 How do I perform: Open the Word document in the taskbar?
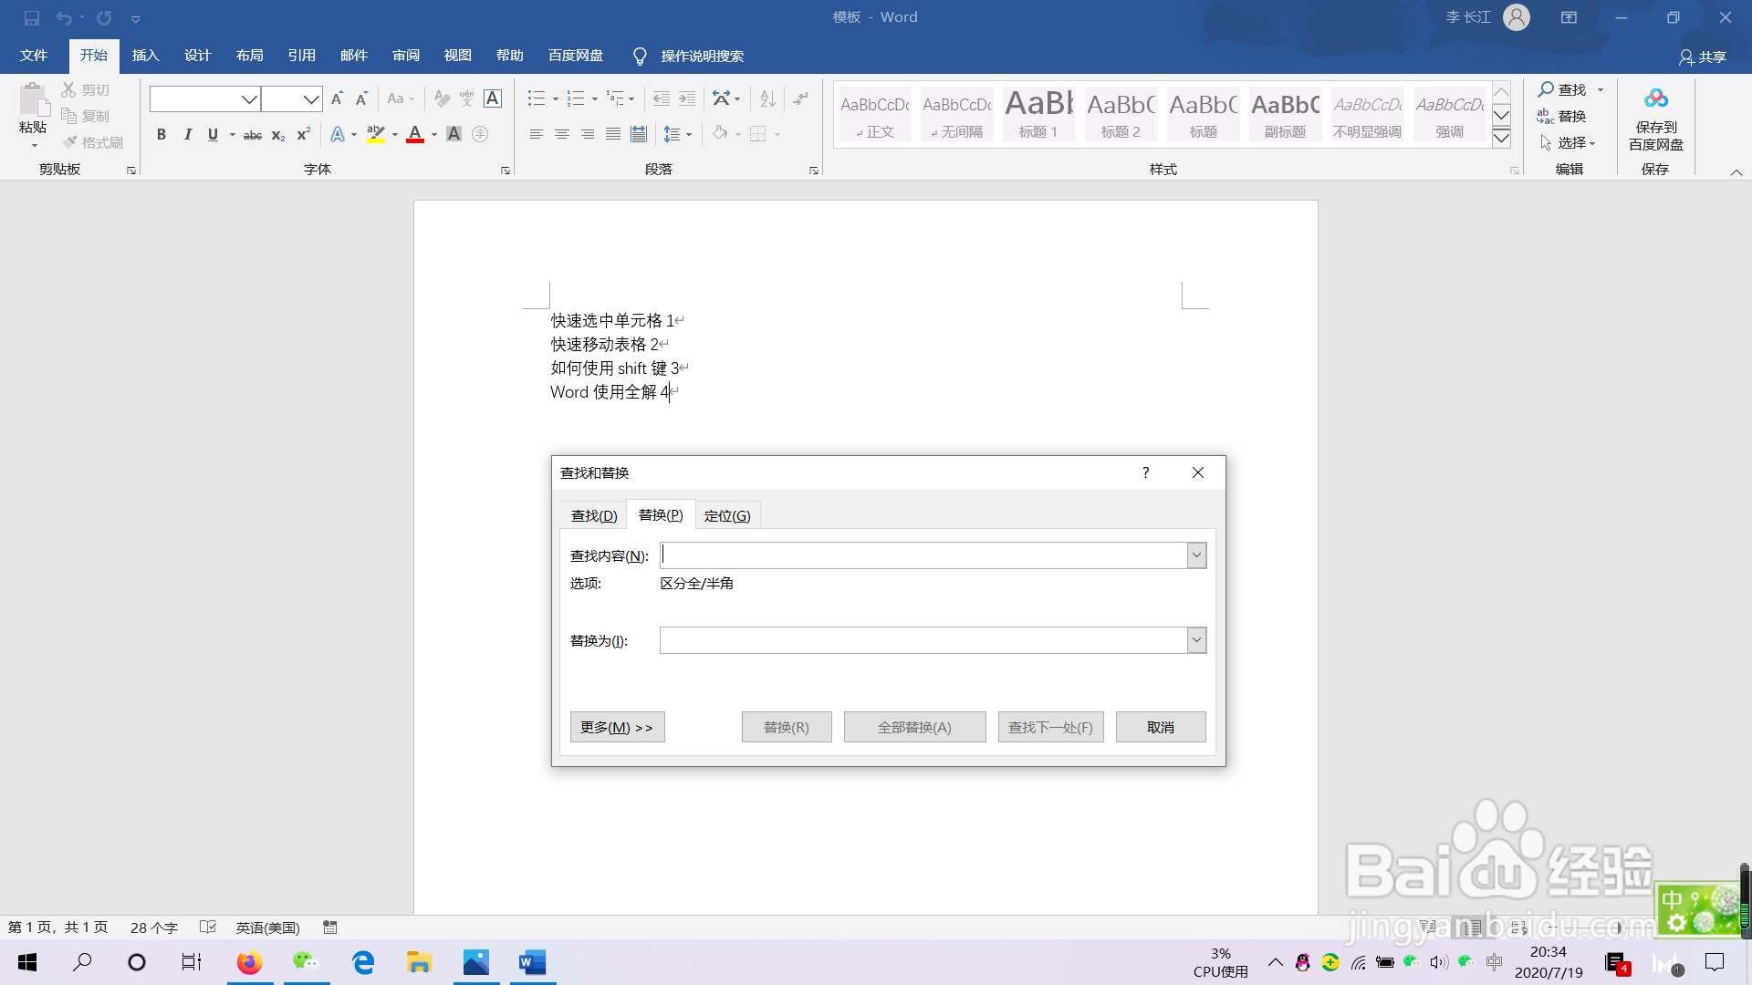532,962
